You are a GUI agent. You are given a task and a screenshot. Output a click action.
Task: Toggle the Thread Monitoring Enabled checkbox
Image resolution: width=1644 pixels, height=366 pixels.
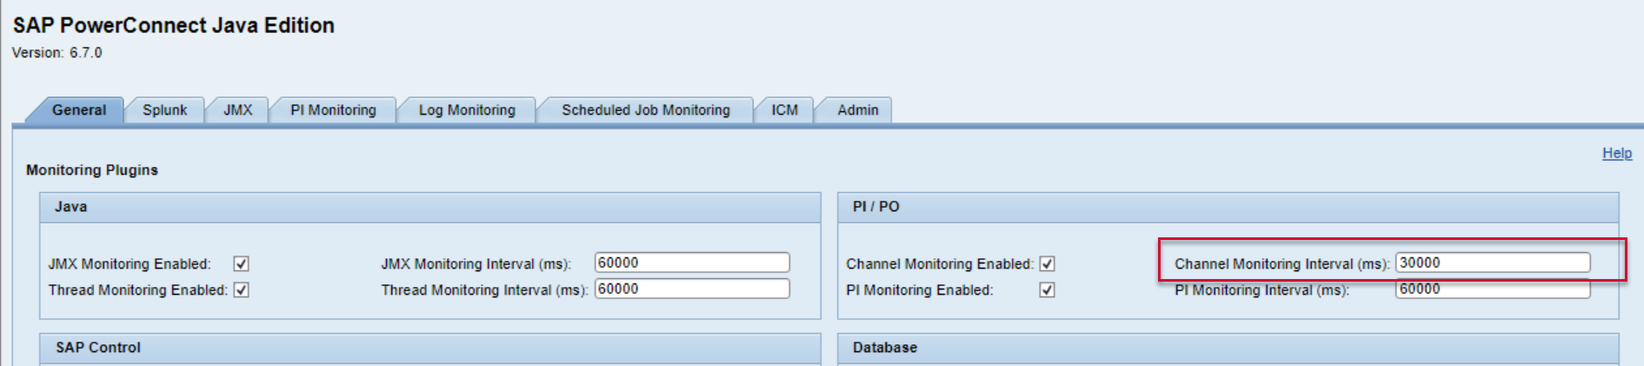click(242, 289)
